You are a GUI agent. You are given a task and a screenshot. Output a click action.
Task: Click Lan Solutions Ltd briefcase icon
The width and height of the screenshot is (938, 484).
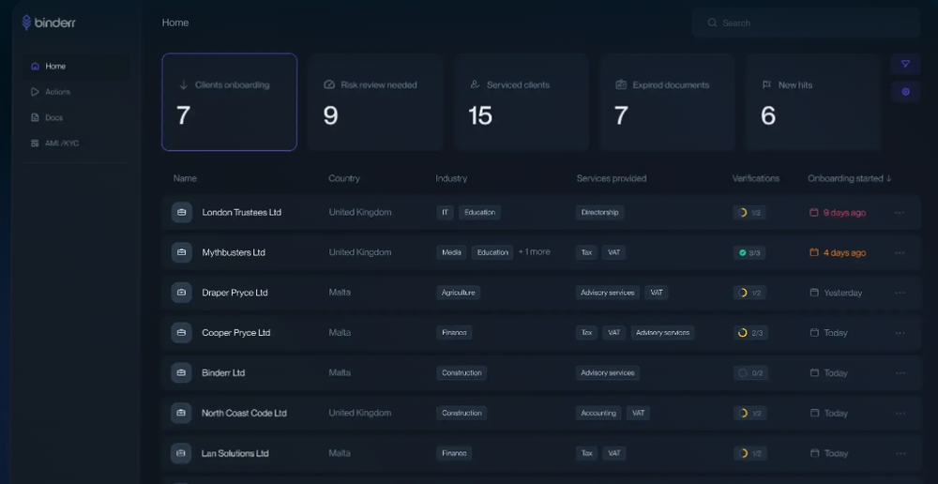point(182,453)
